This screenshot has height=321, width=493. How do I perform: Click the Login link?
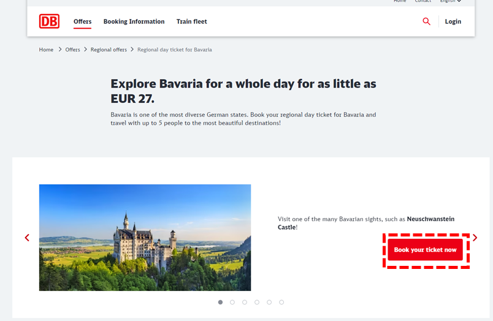coord(453,21)
